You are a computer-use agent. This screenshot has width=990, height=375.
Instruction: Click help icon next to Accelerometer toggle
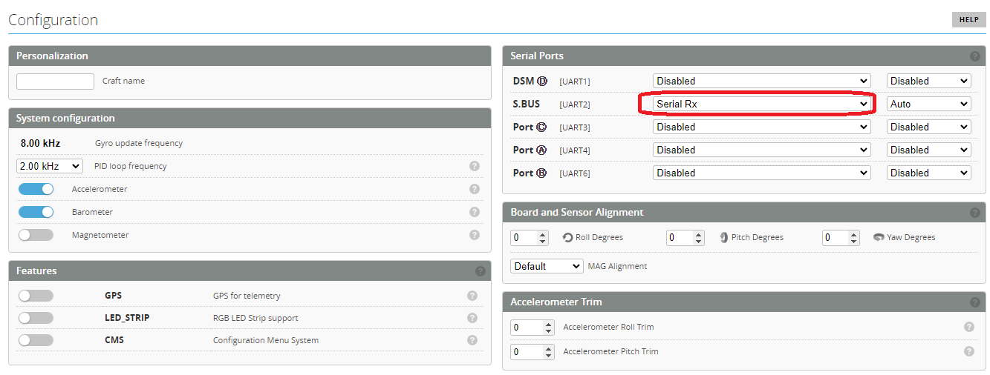[x=475, y=189]
